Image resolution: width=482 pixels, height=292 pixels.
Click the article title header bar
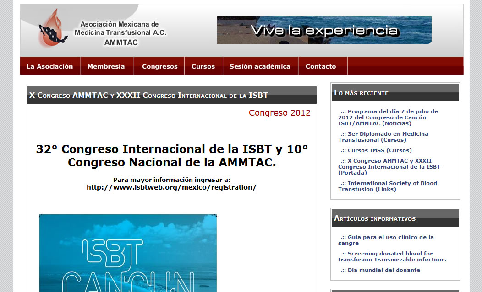tap(171, 95)
